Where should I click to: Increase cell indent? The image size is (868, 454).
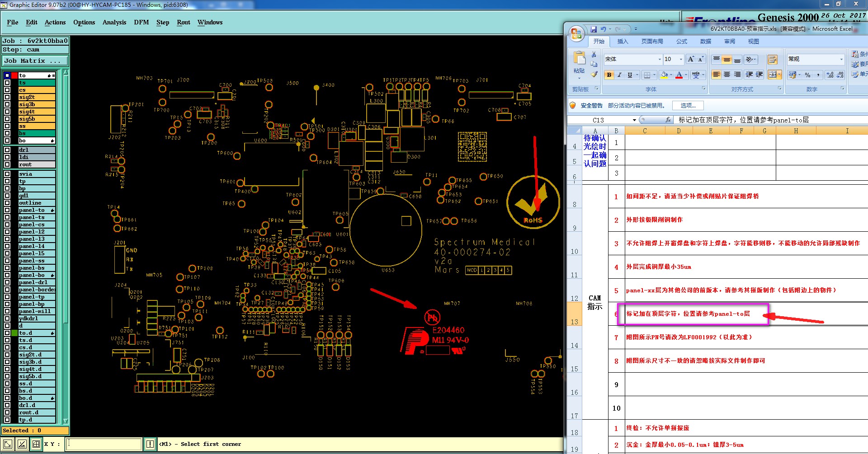click(759, 75)
